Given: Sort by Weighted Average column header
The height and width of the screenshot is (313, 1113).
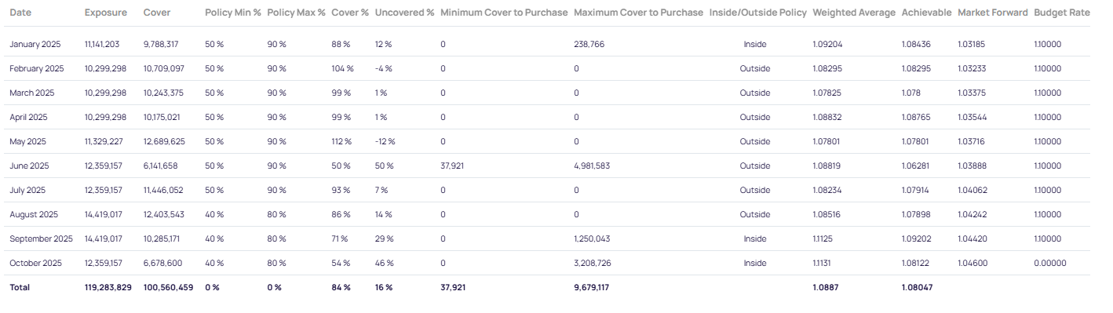Looking at the screenshot, I should point(853,13).
